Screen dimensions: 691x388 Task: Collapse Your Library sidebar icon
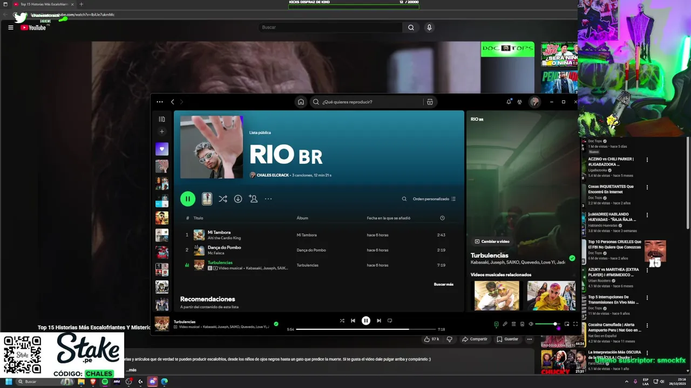[162, 119]
